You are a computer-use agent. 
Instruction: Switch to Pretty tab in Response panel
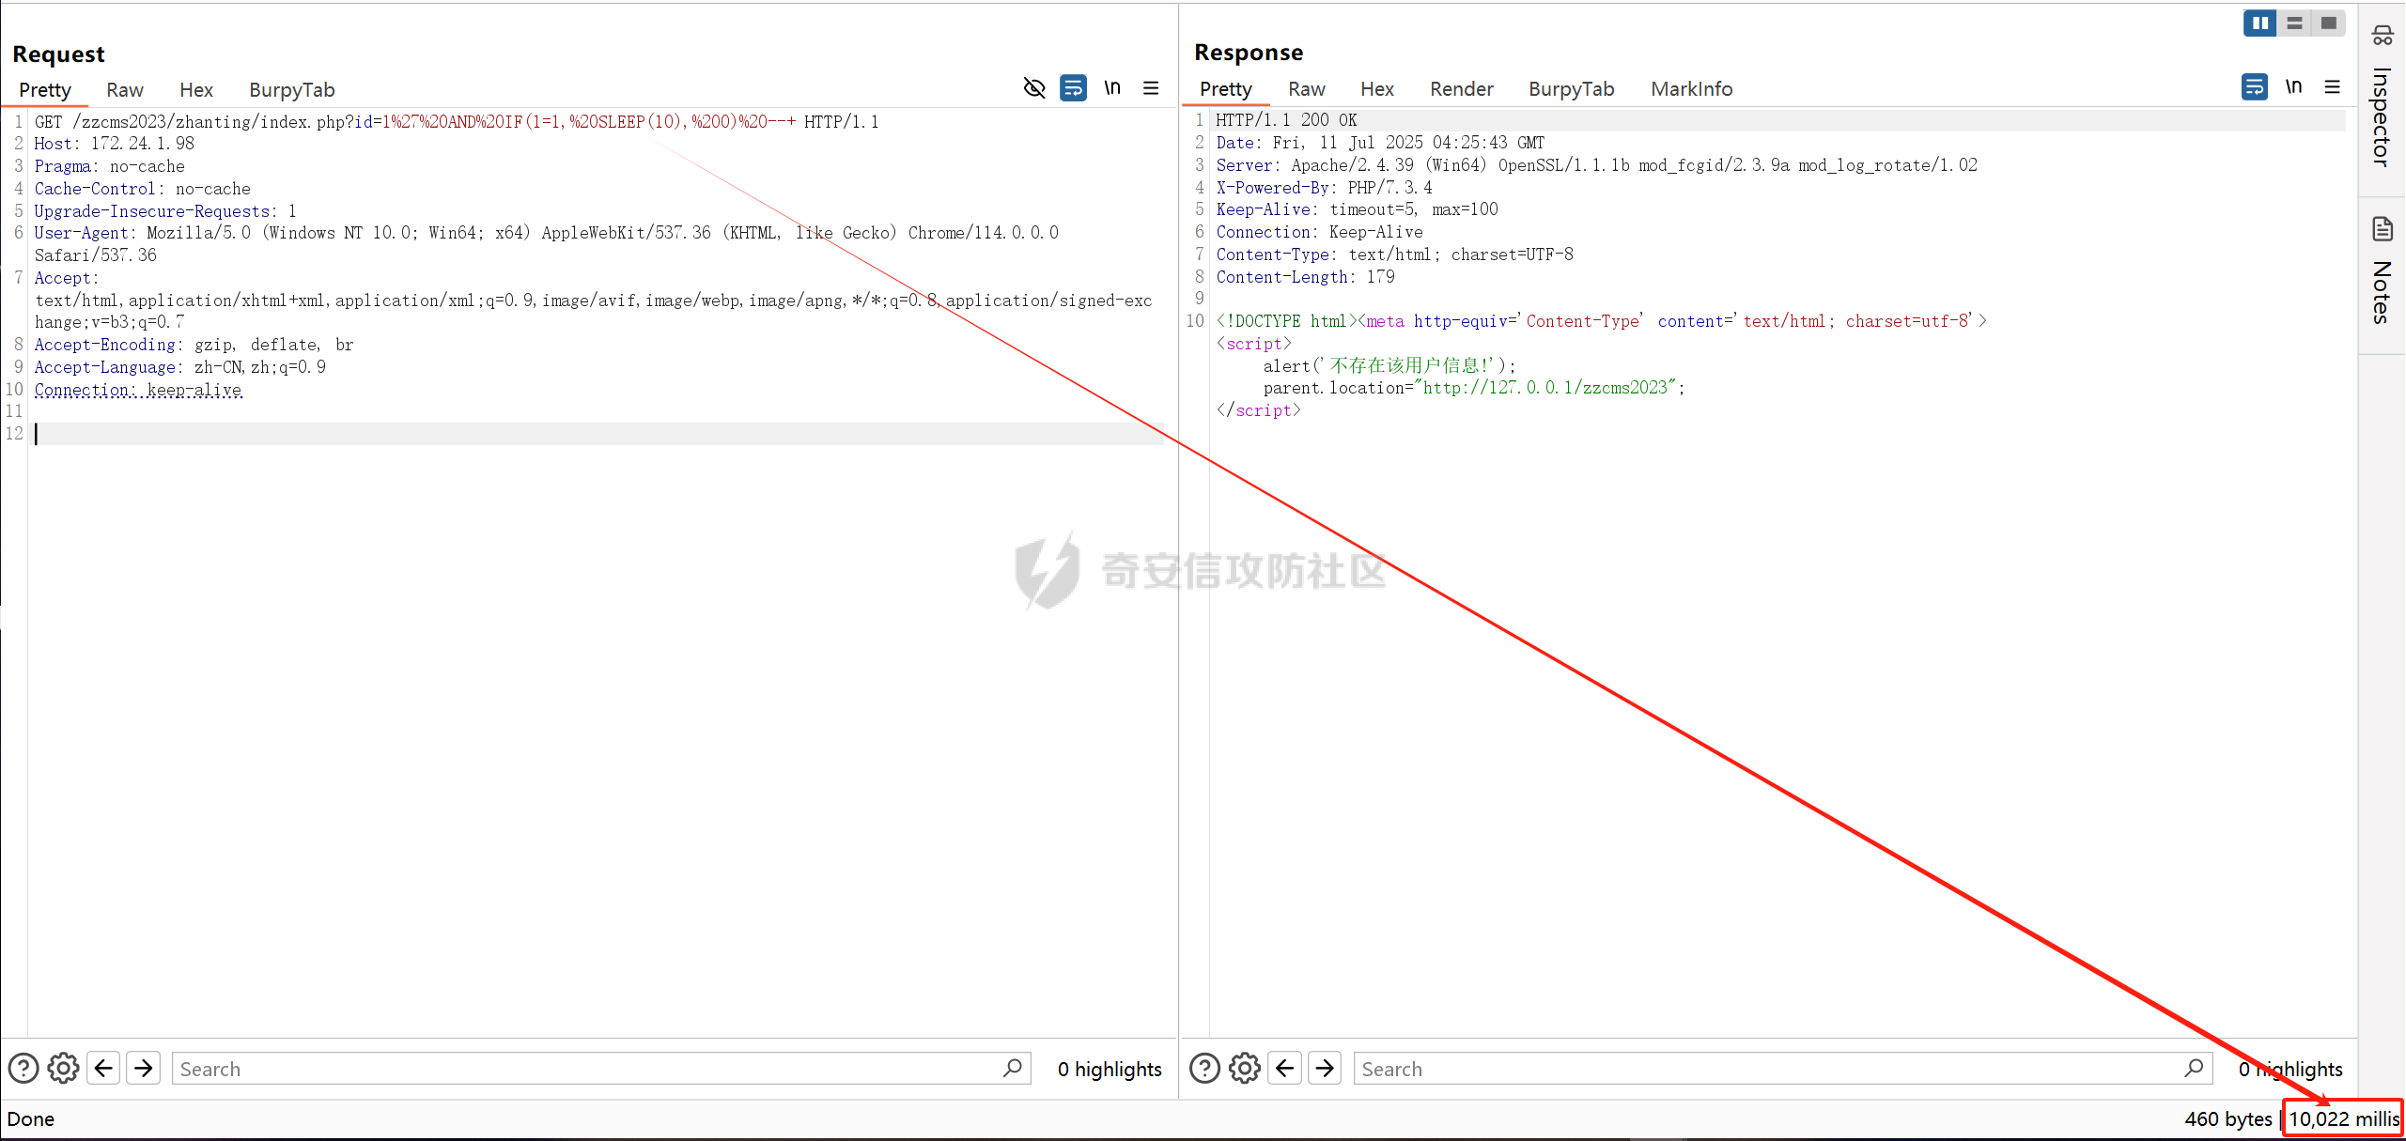coord(1226,89)
